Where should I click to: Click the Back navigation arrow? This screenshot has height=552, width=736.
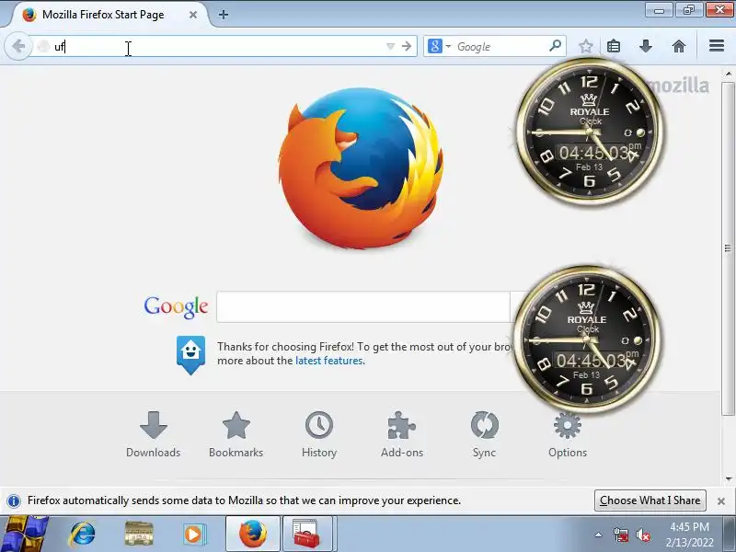(x=18, y=46)
